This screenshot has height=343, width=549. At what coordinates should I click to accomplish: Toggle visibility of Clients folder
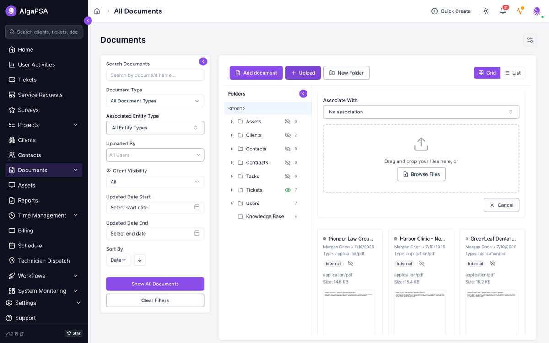coord(288,135)
